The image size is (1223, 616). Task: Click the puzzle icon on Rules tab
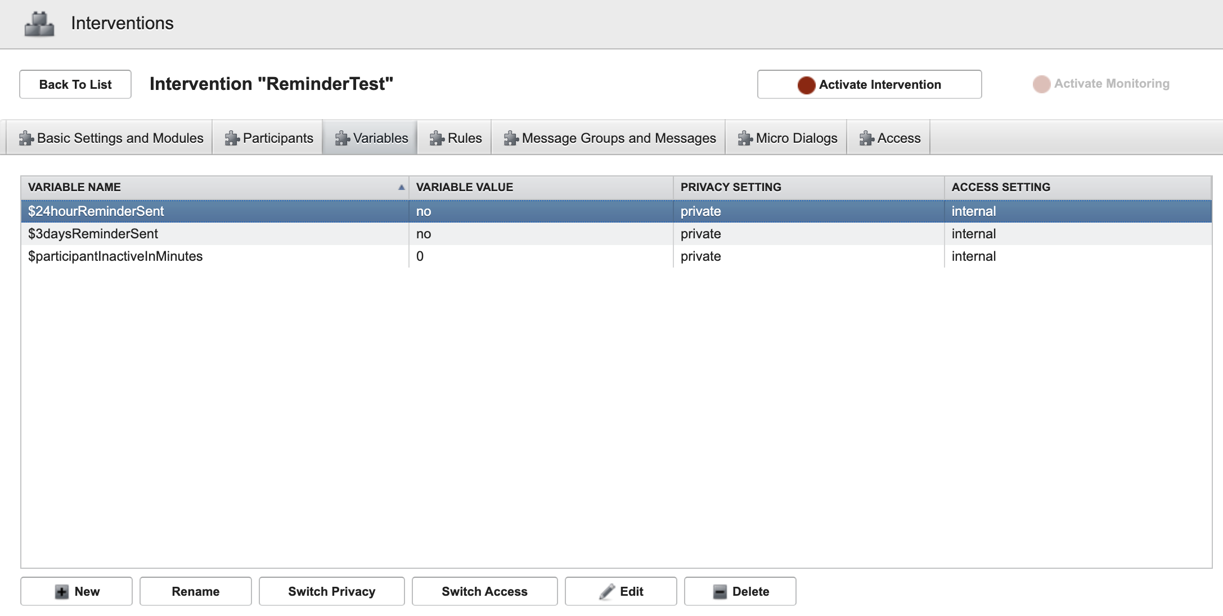point(437,138)
